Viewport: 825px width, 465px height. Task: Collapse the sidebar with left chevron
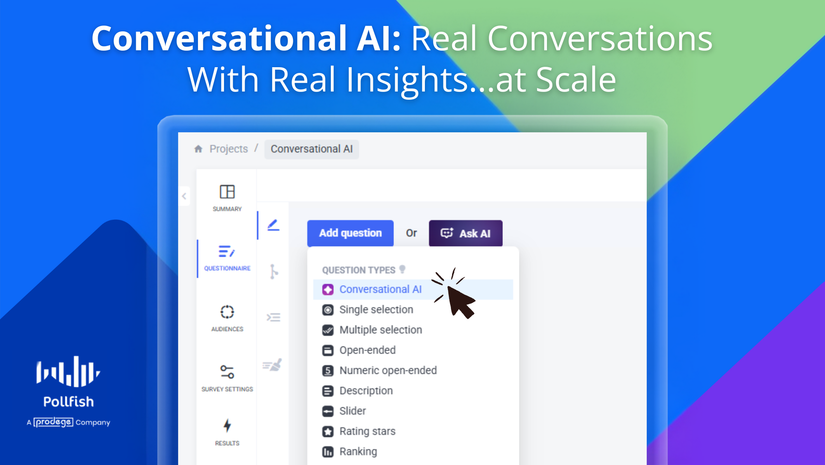pyautogui.click(x=184, y=196)
